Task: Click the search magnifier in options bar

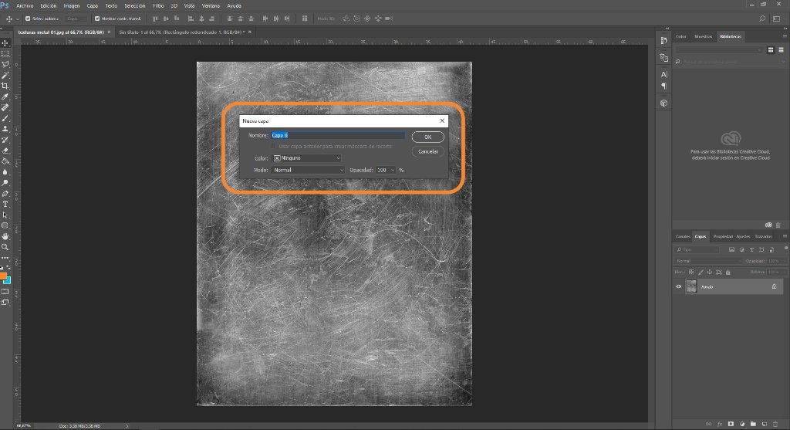Action: pyautogui.click(x=762, y=19)
